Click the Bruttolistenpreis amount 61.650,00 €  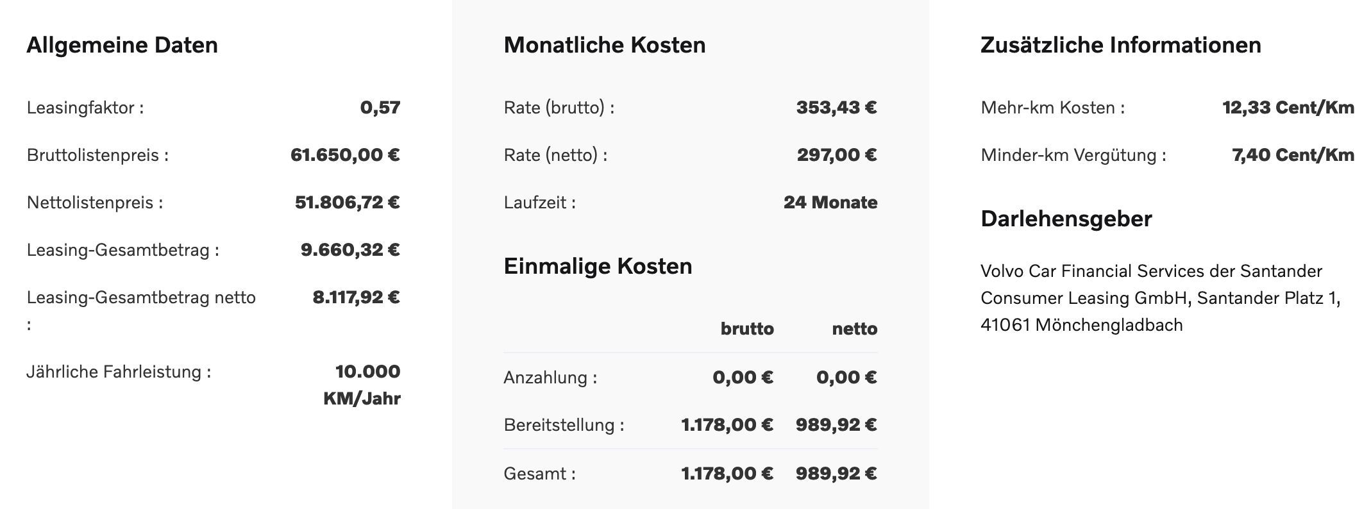click(345, 155)
